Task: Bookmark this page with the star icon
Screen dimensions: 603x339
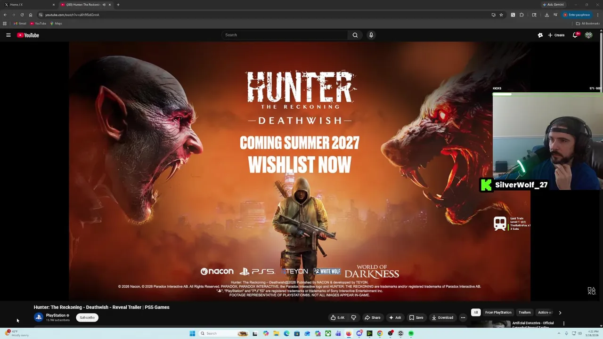Action: point(501,15)
